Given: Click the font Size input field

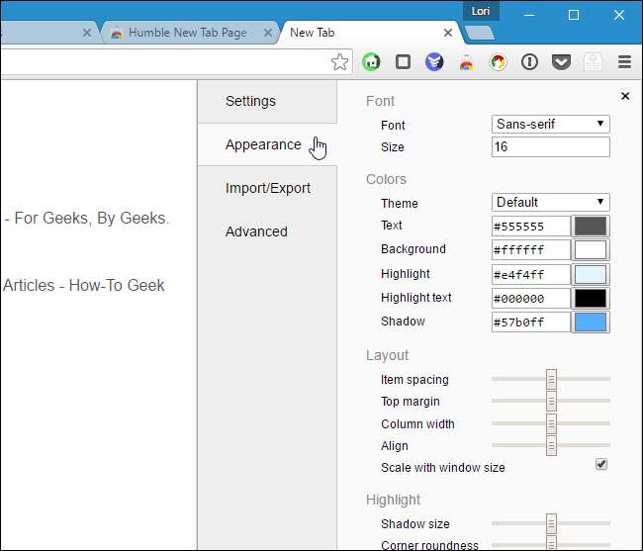Looking at the screenshot, I should (550, 146).
